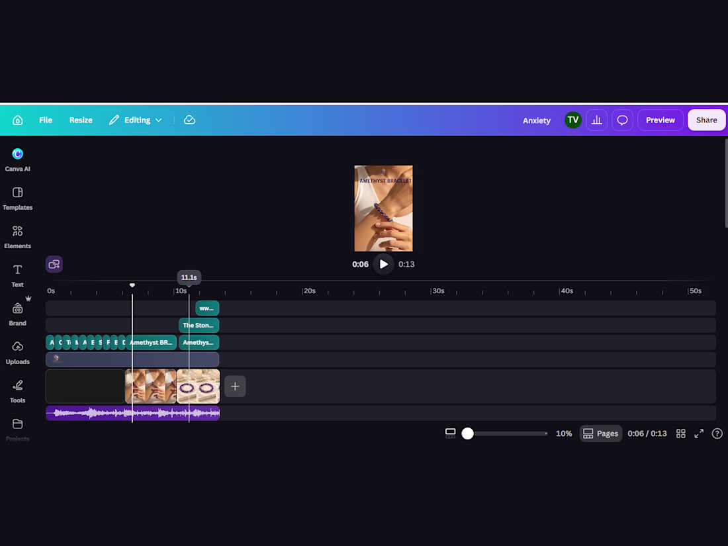Image resolution: width=728 pixels, height=546 pixels.
Task: Open the Resize menu
Action: tap(81, 120)
